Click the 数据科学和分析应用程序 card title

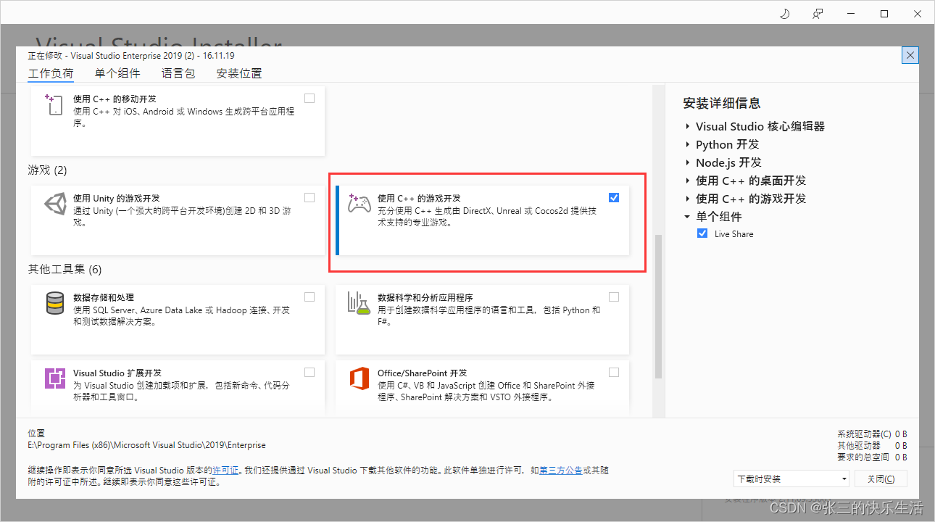point(425,297)
